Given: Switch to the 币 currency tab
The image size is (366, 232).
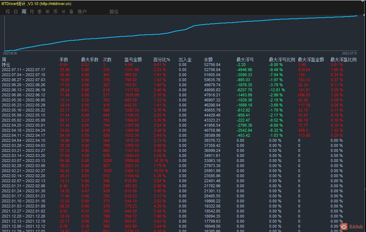Looking at the screenshot, I should [56, 12].
